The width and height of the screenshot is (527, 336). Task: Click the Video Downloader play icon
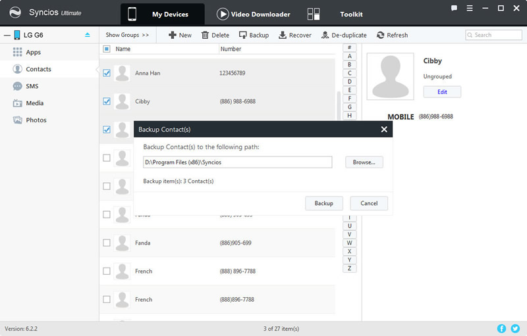(223, 14)
